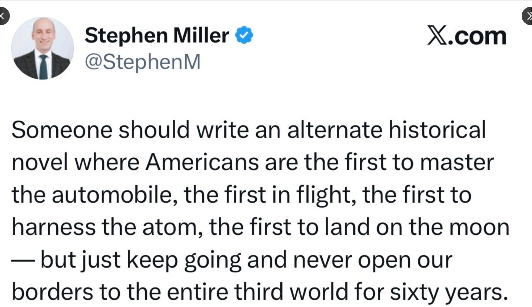Click the blue verified checkmark badge
Screen dimensions: 532x307
(x=244, y=35)
